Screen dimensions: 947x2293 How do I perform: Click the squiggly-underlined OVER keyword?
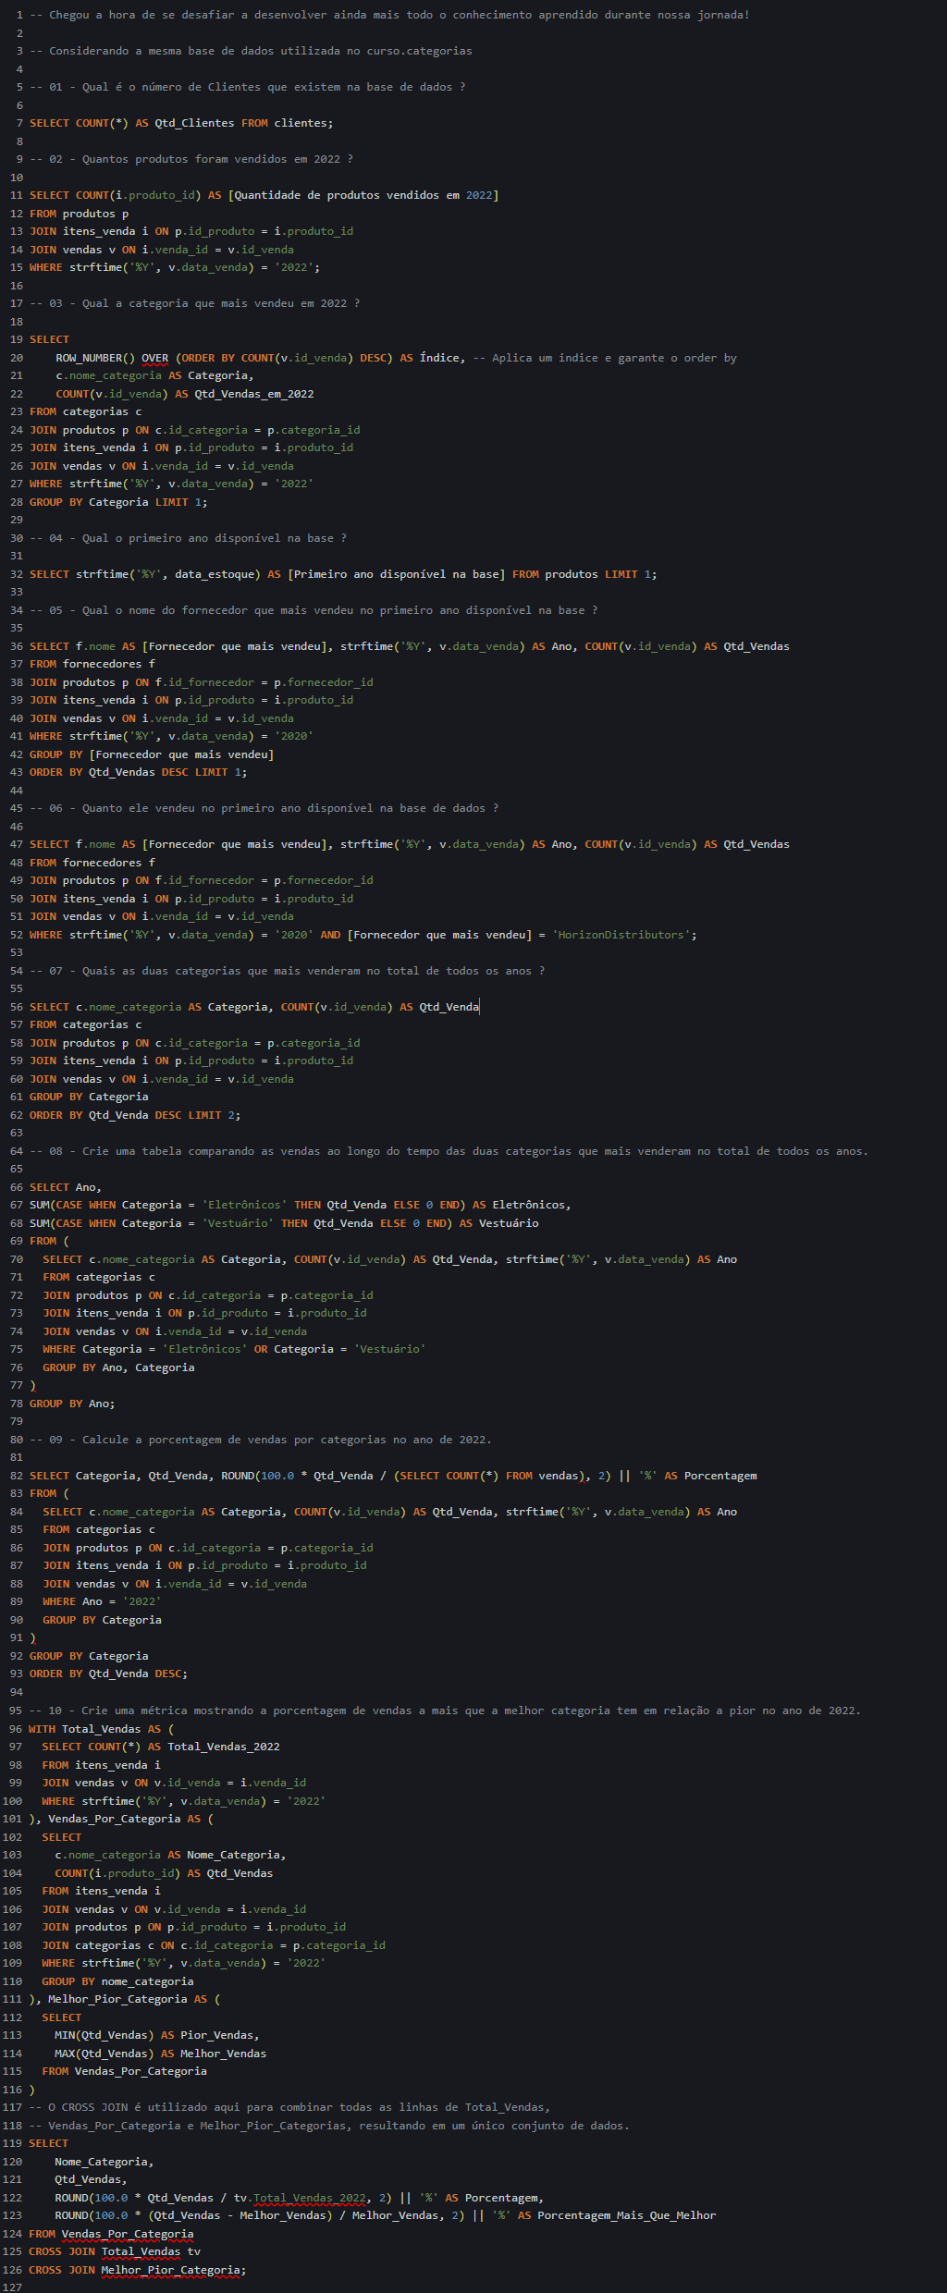tap(154, 358)
